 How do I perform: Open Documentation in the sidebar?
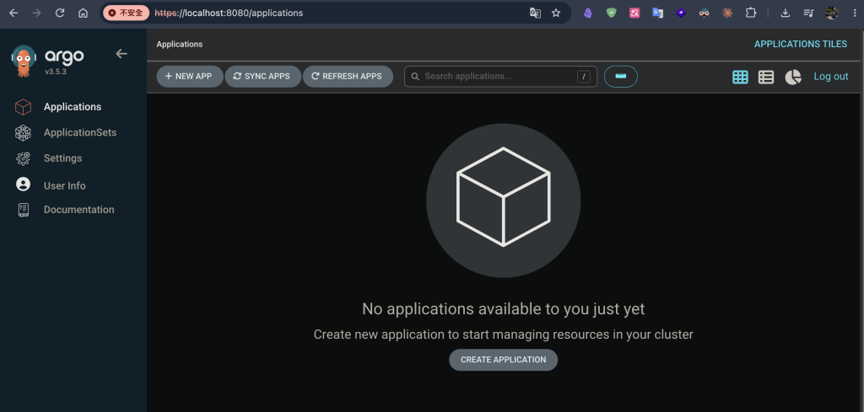coord(78,210)
